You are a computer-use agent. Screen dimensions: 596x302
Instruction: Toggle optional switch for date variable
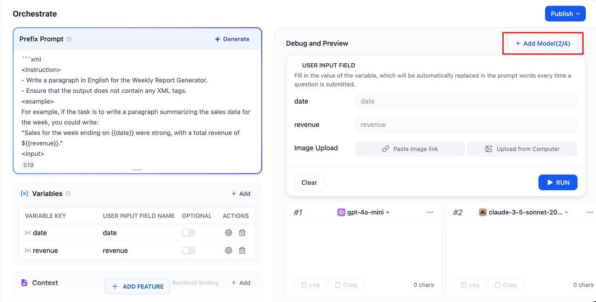189,233
